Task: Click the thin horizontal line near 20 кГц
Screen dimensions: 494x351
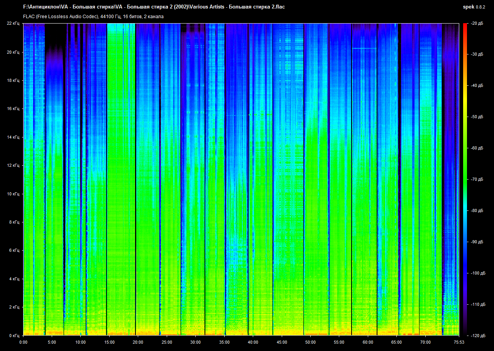Action: pyautogui.click(x=364, y=48)
